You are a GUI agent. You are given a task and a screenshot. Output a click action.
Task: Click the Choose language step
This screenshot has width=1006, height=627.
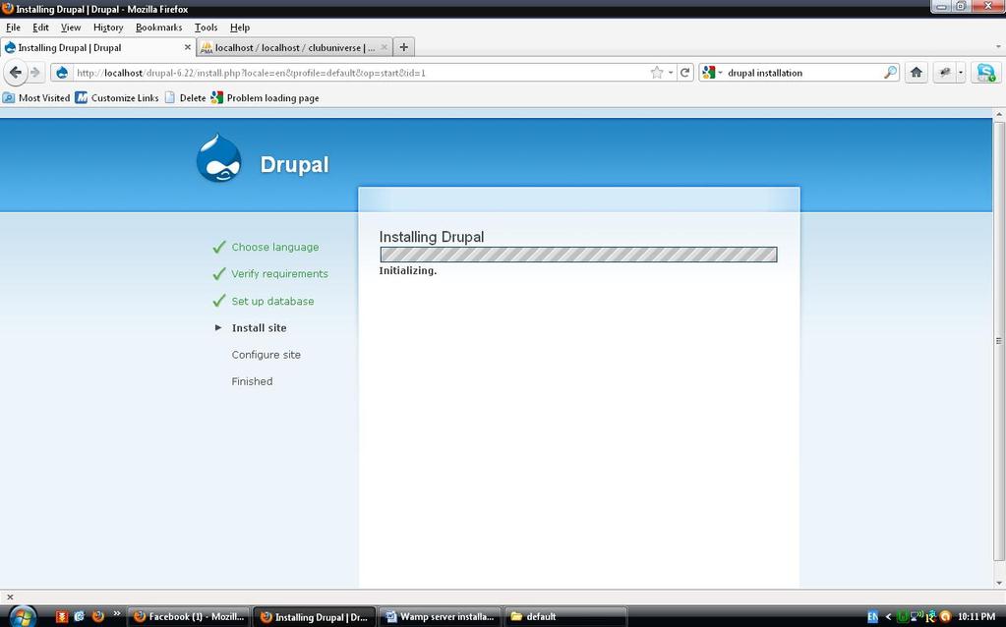coord(274,247)
